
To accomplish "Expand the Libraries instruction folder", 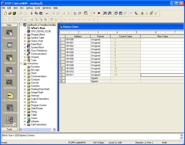I will pos(25,122).
